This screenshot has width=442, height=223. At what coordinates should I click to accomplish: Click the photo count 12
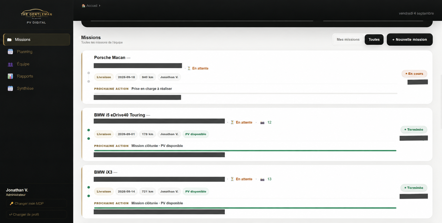click(x=269, y=122)
